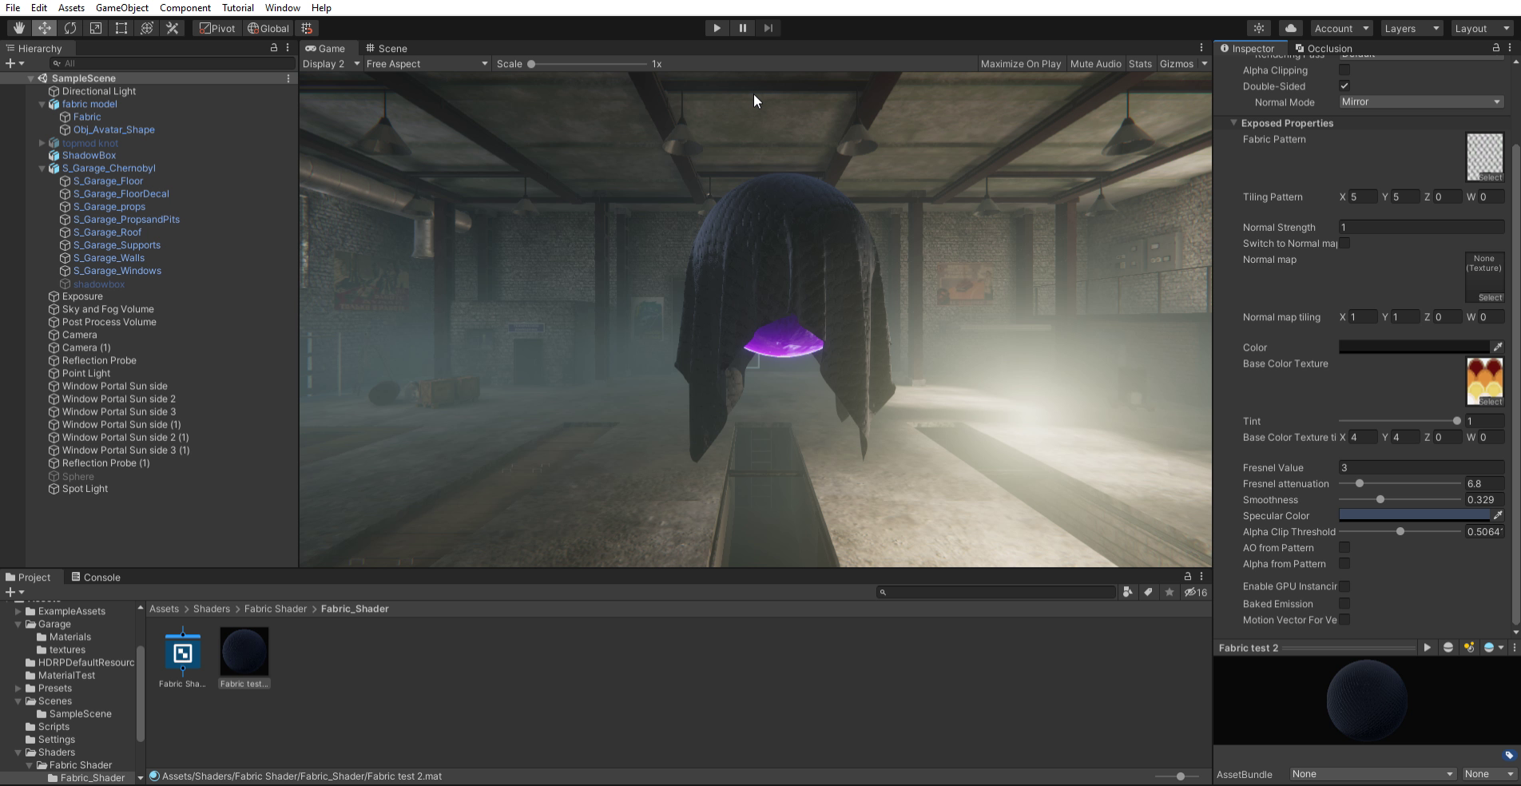
Task: Switch to Console tab
Action: (x=96, y=577)
